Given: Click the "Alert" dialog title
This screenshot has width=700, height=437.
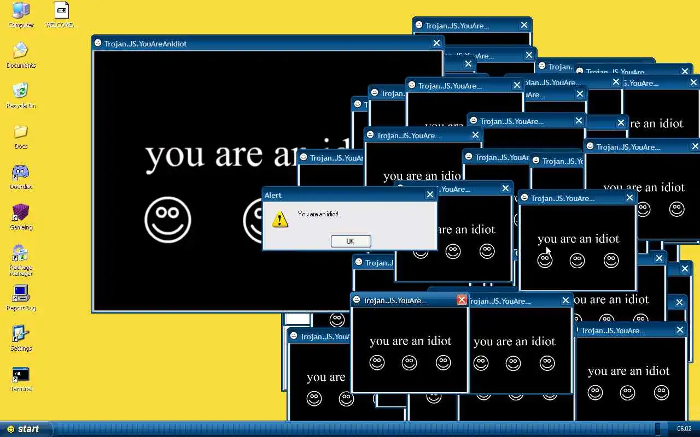Looking at the screenshot, I should pos(273,195).
